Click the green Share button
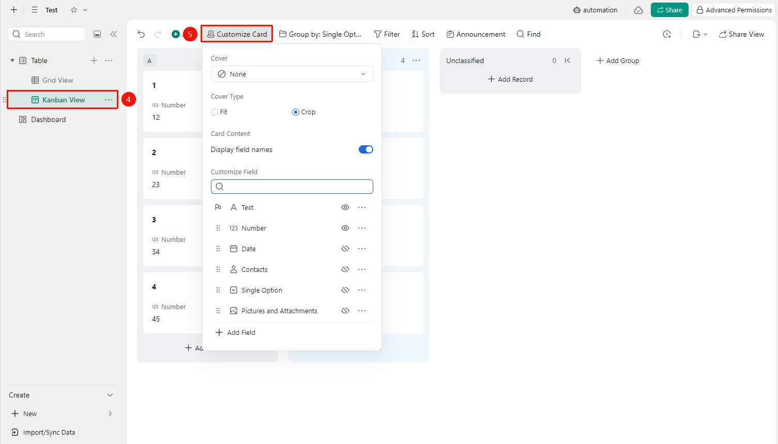Viewport: 778px width, 444px height. point(669,10)
